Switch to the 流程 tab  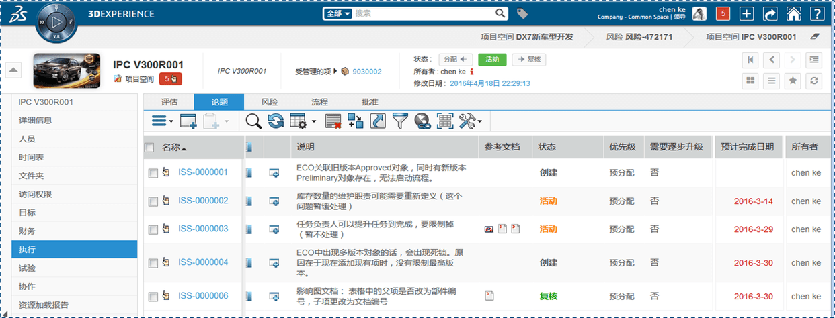coord(319,102)
